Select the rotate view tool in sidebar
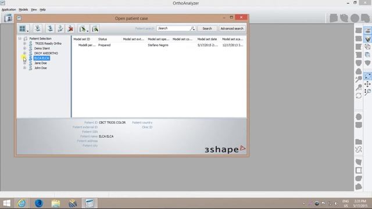 pyautogui.click(x=367, y=76)
